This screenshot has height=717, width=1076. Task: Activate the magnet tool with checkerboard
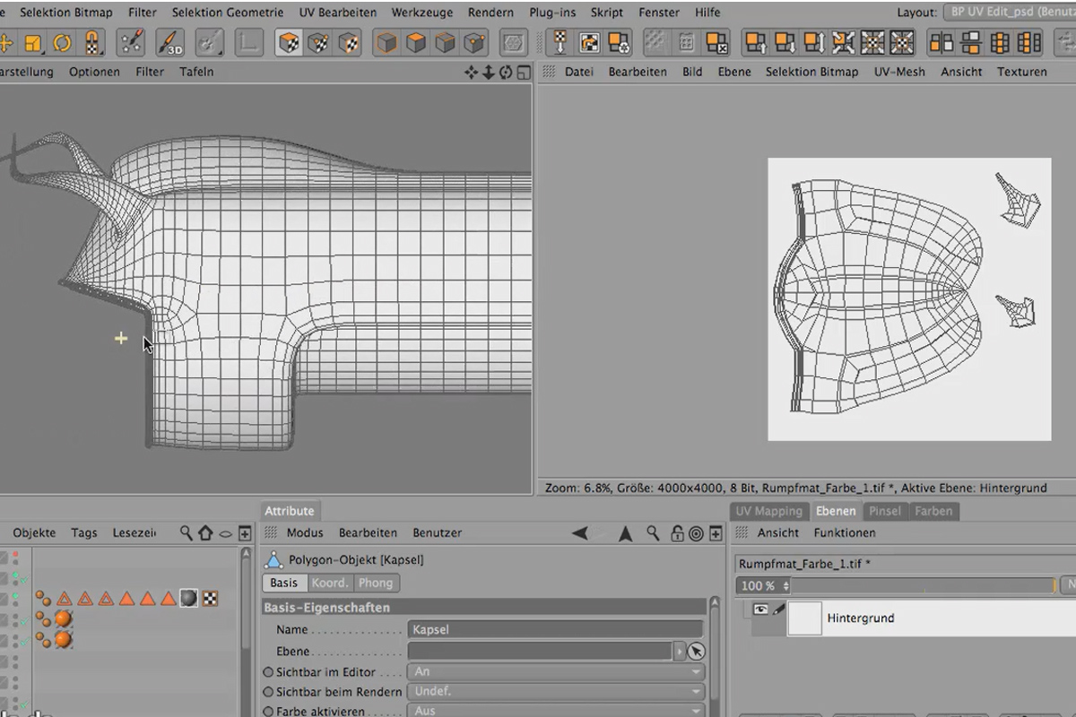tap(92, 42)
